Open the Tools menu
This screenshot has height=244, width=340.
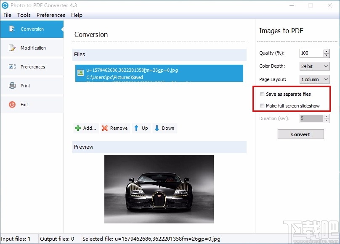tap(24, 15)
